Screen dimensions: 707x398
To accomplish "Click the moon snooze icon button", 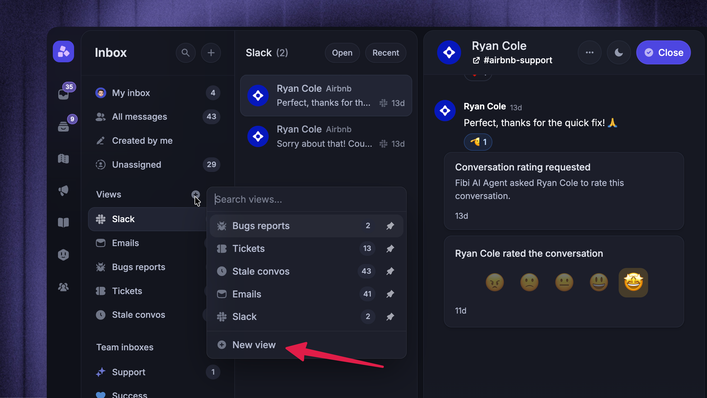I will (619, 53).
